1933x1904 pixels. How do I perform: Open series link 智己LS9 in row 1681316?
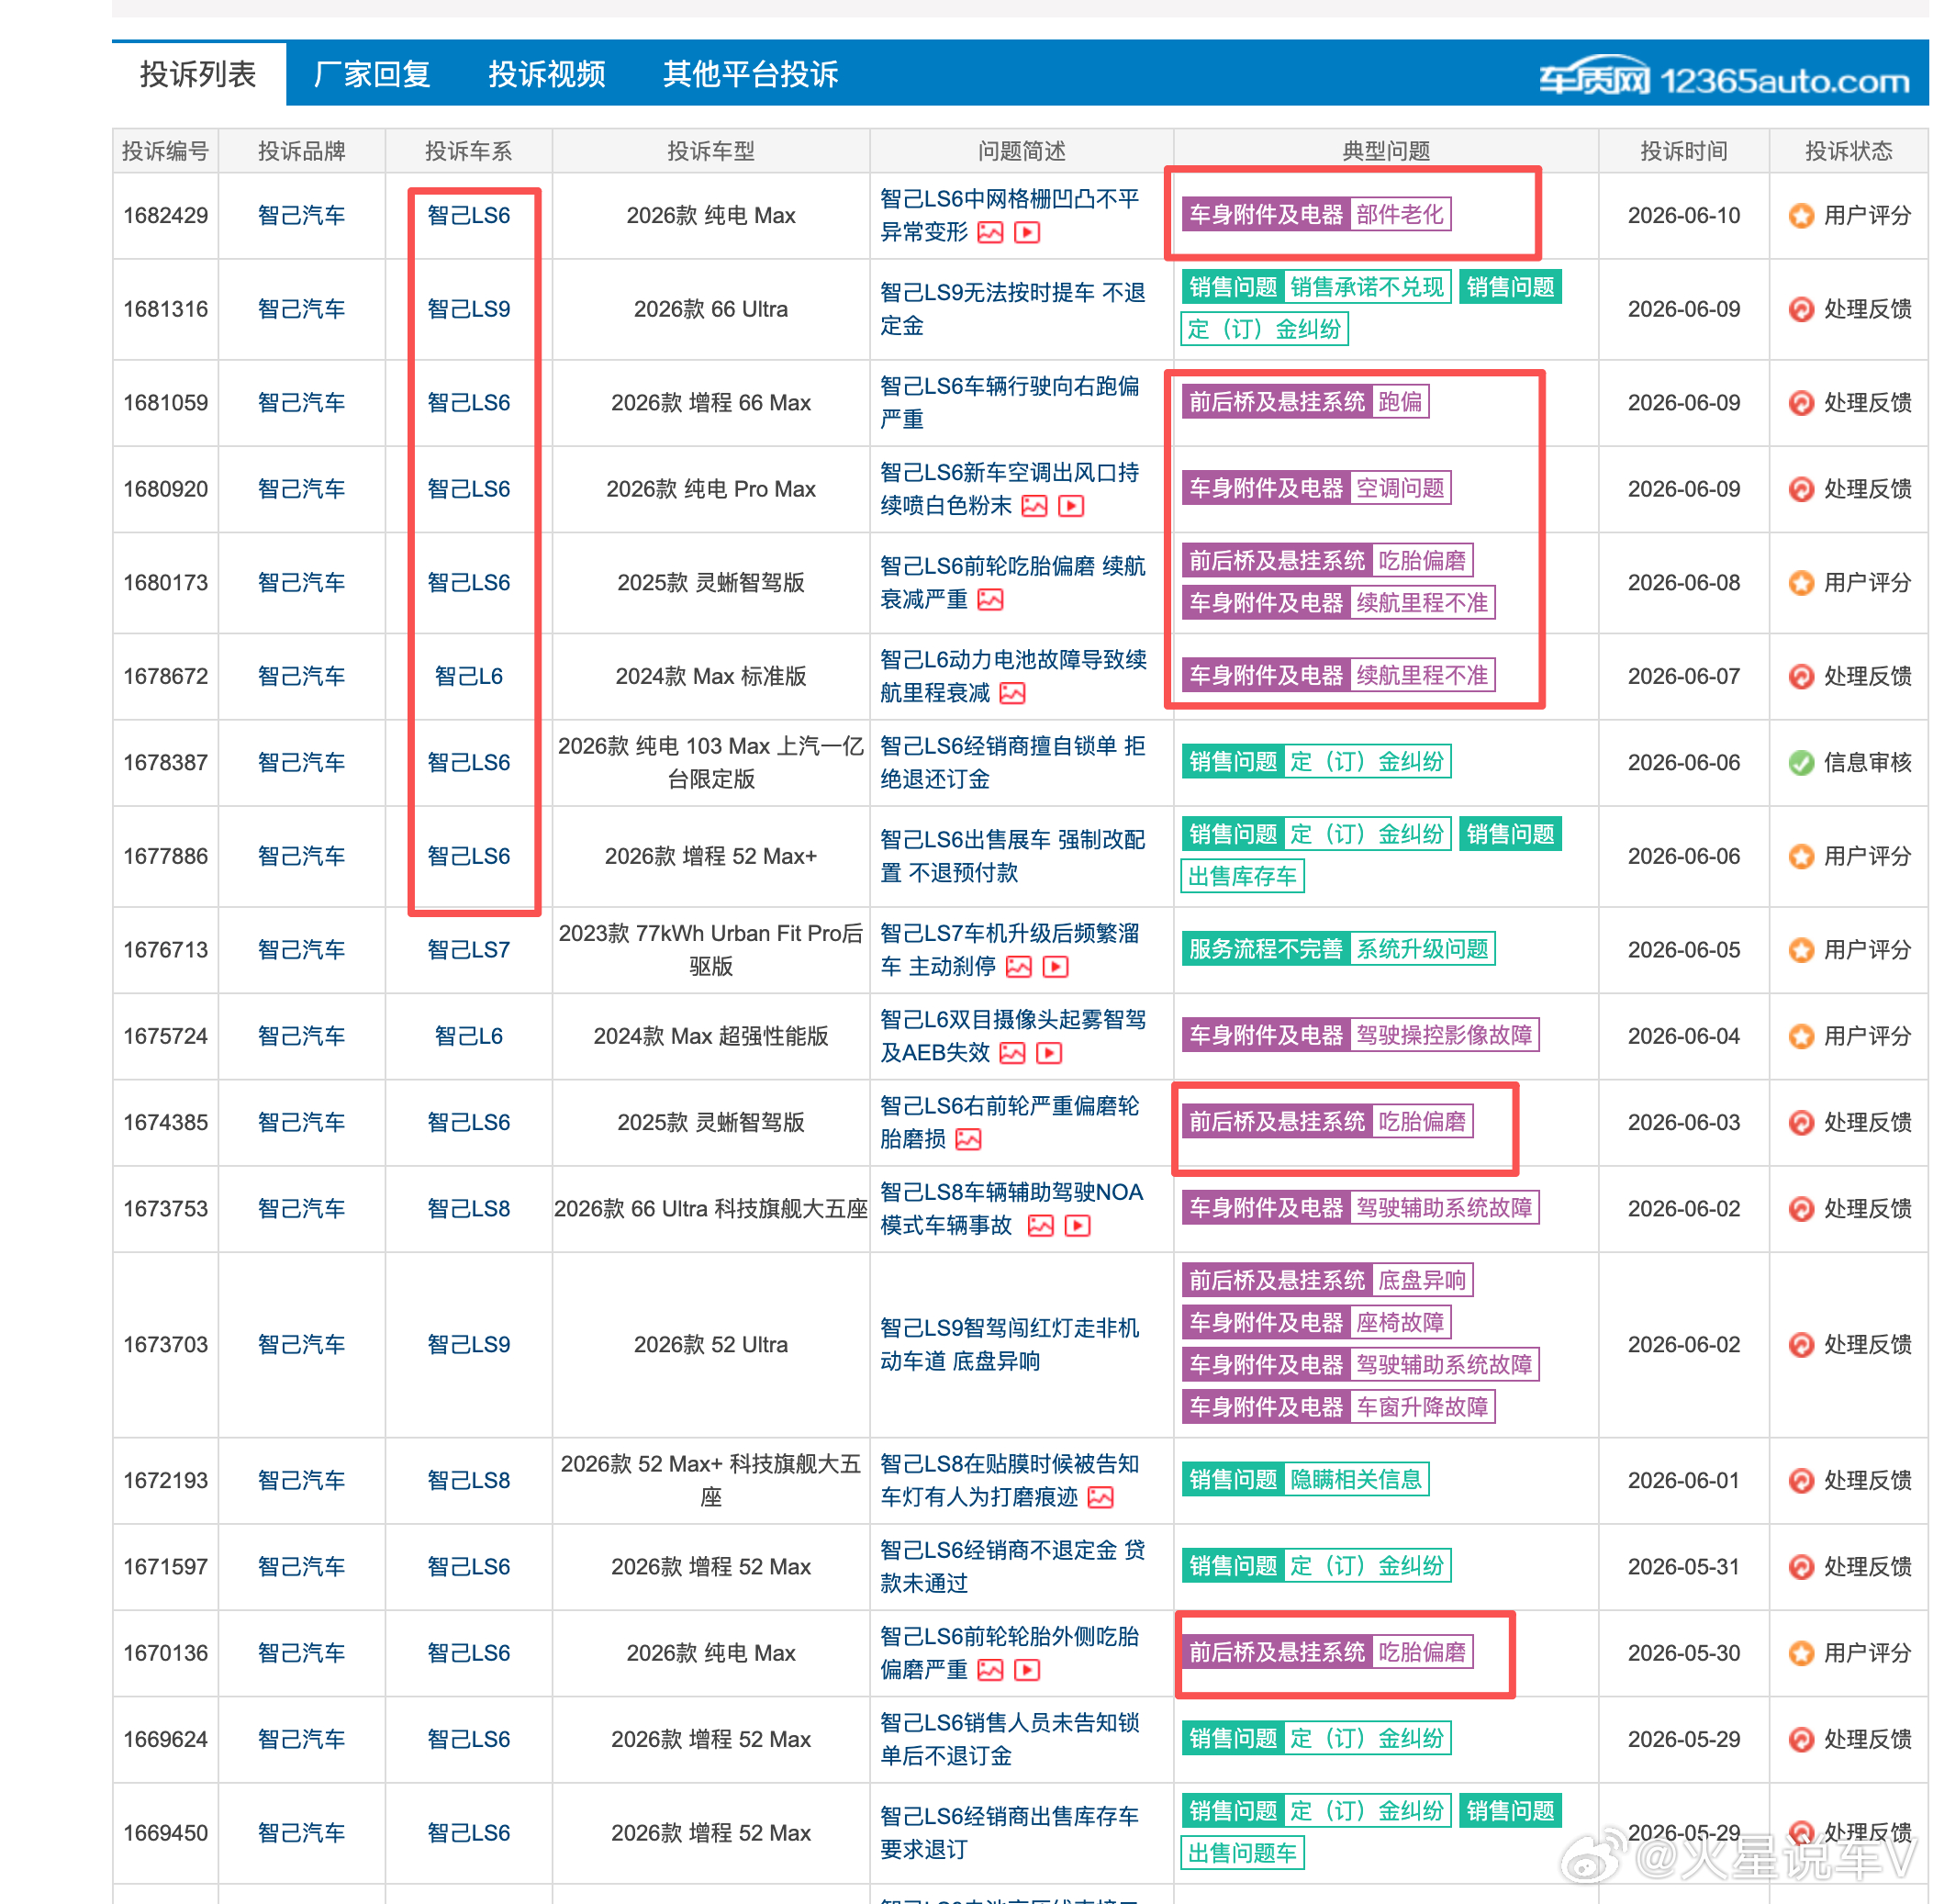click(468, 310)
